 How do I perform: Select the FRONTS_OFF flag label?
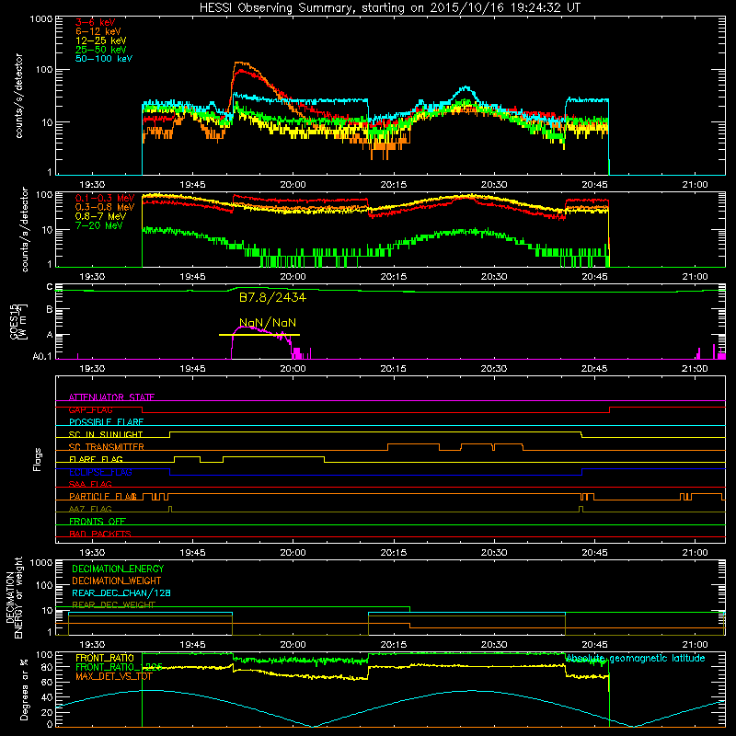98,522
